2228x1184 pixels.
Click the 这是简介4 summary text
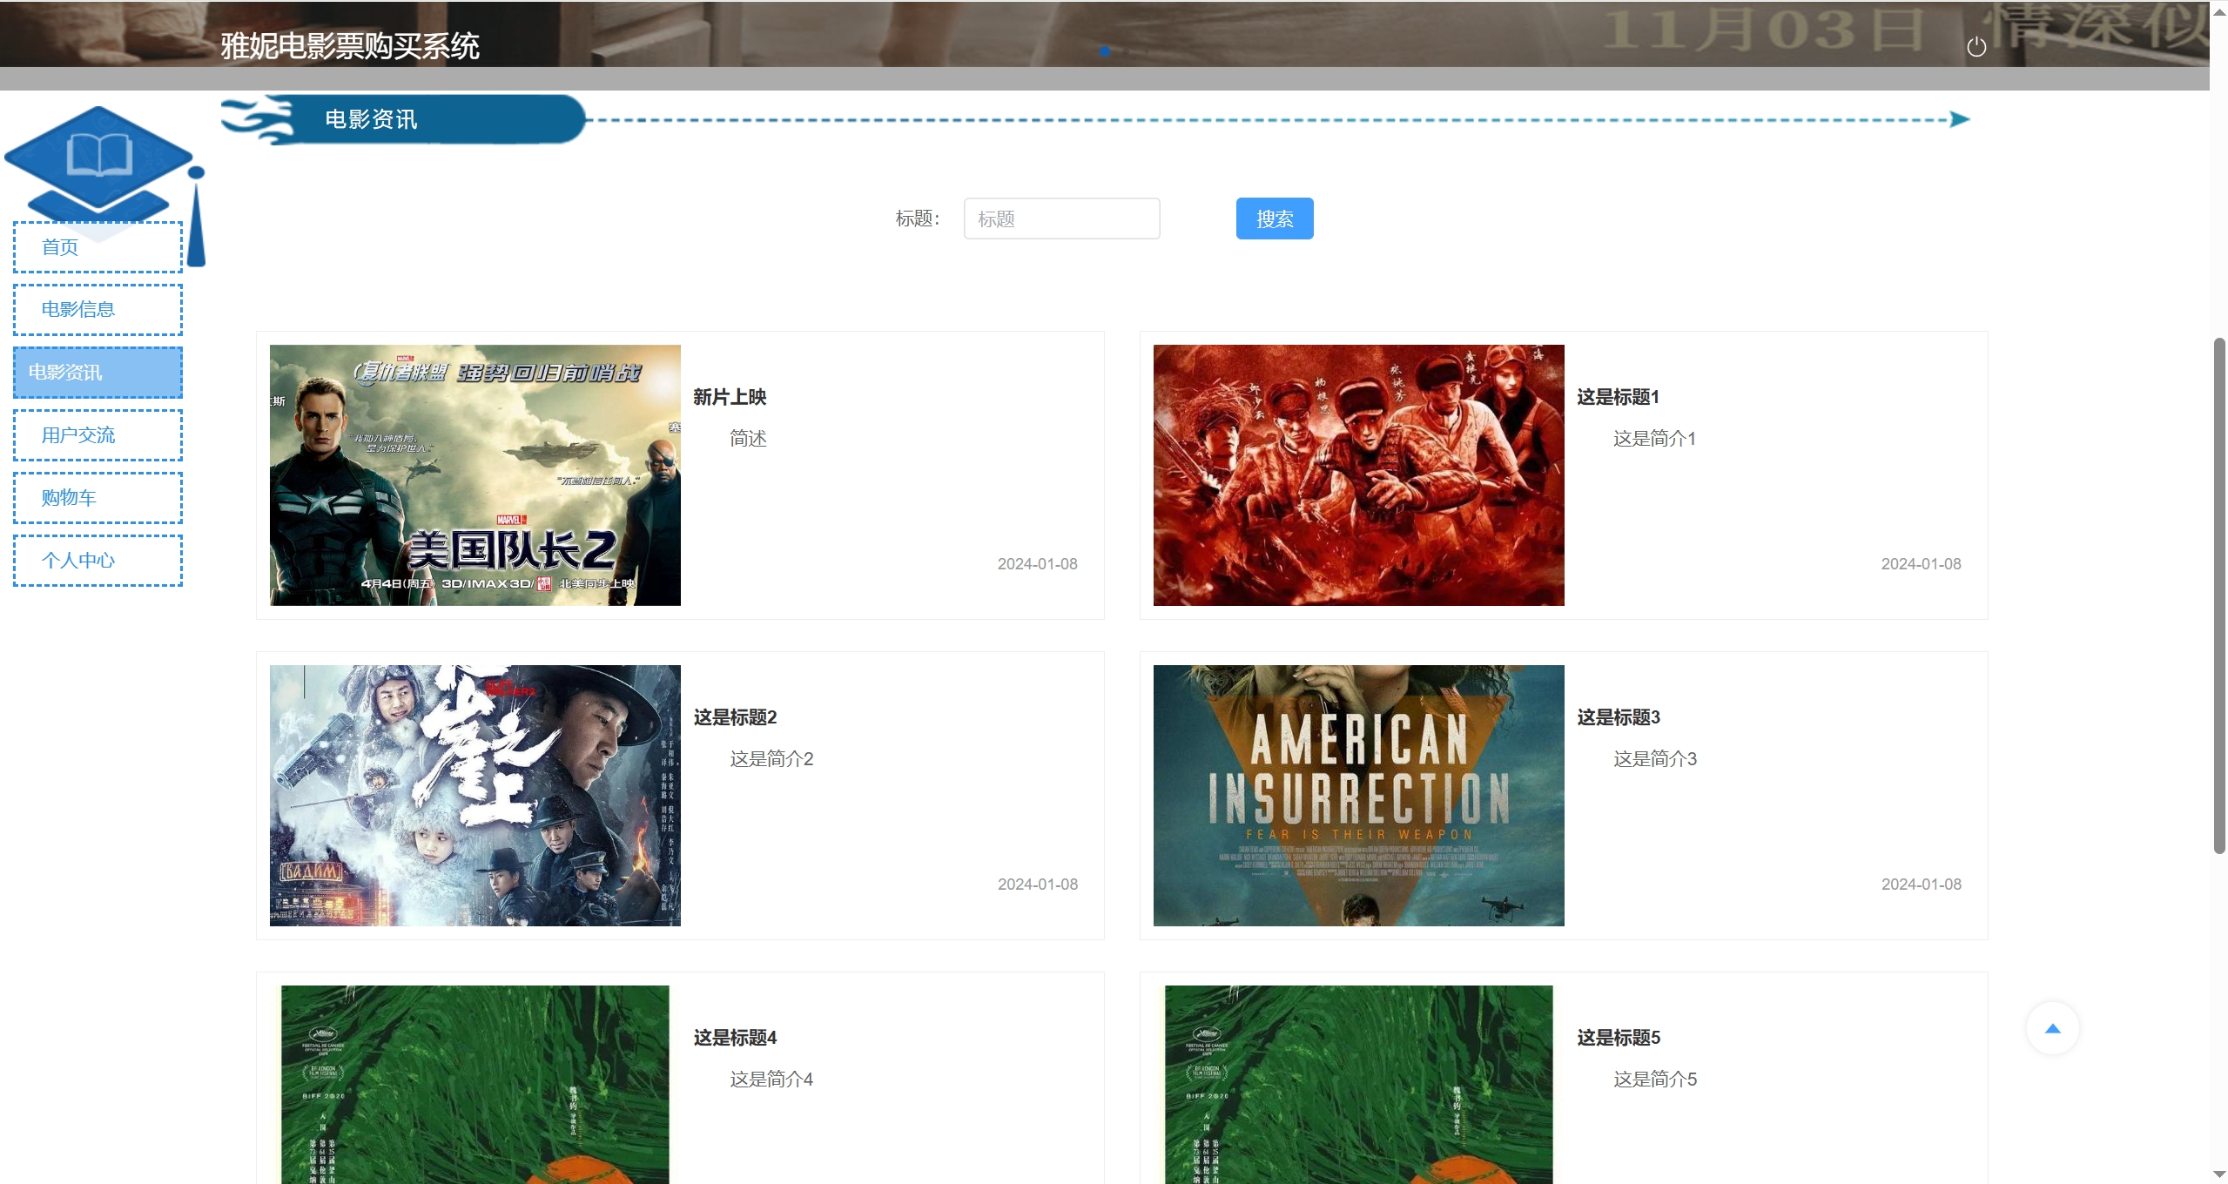(x=771, y=1080)
